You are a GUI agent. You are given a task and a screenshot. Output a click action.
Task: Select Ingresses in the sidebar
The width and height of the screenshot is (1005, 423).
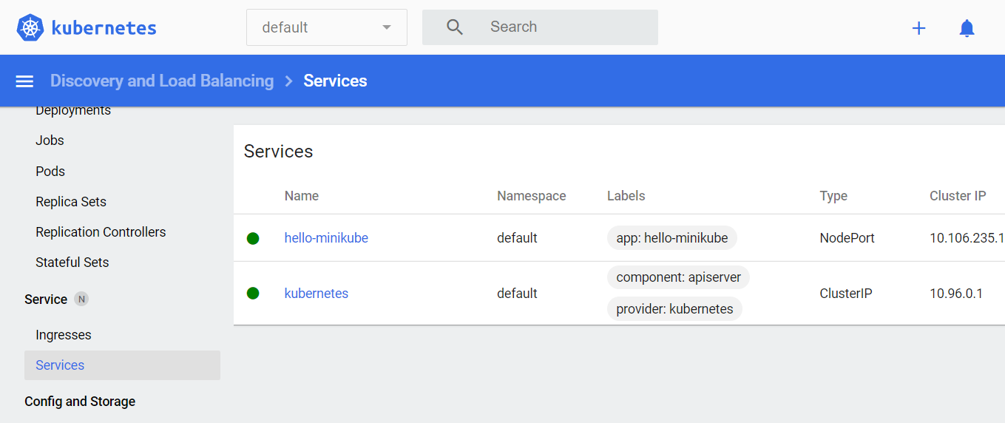coord(64,335)
